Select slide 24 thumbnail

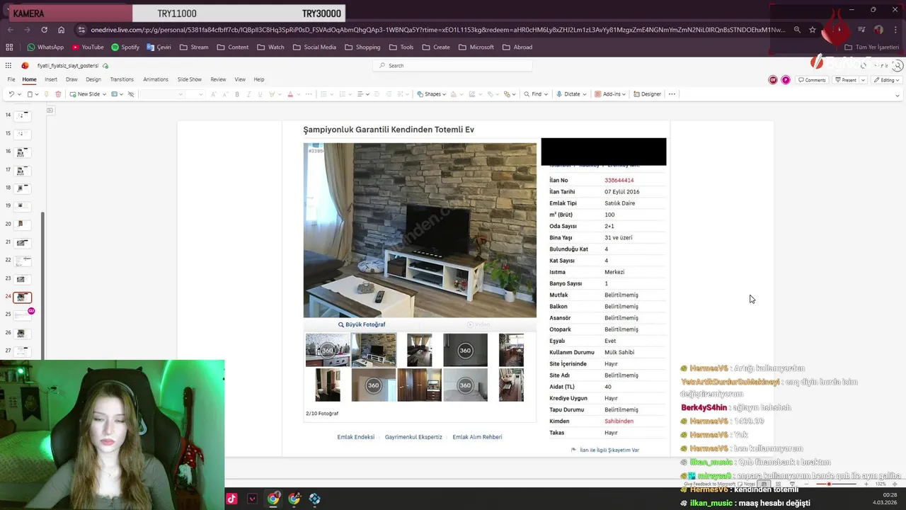coord(22,297)
